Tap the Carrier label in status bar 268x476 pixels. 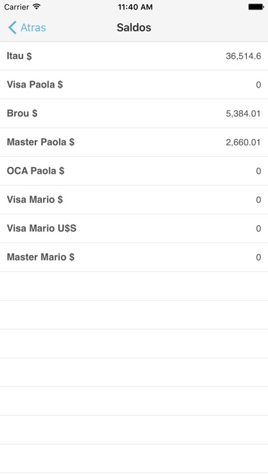click(x=16, y=7)
